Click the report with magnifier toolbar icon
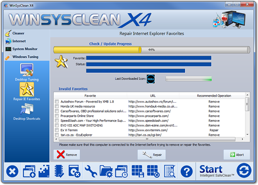This screenshot has width=258, height=185. click(170, 171)
